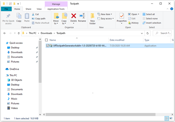
Task: Open the Copy to folder button
Action: tap(64, 19)
